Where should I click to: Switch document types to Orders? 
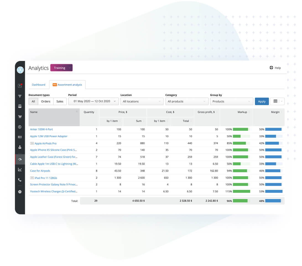coord(46,101)
